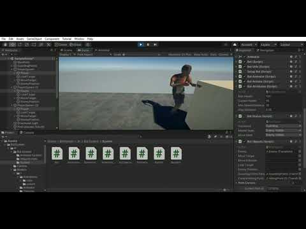The image size is (306, 229).
Task: Adjust the Project icon size slider
Action: coord(224,190)
